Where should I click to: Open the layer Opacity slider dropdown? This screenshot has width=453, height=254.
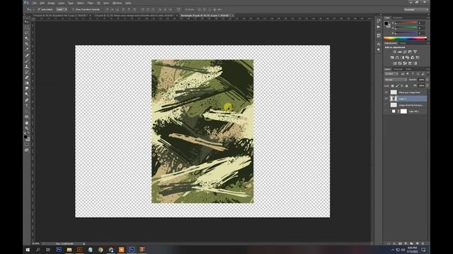(428, 80)
